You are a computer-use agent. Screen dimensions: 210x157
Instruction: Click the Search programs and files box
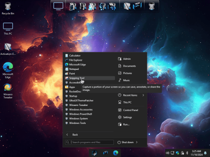click(89, 142)
